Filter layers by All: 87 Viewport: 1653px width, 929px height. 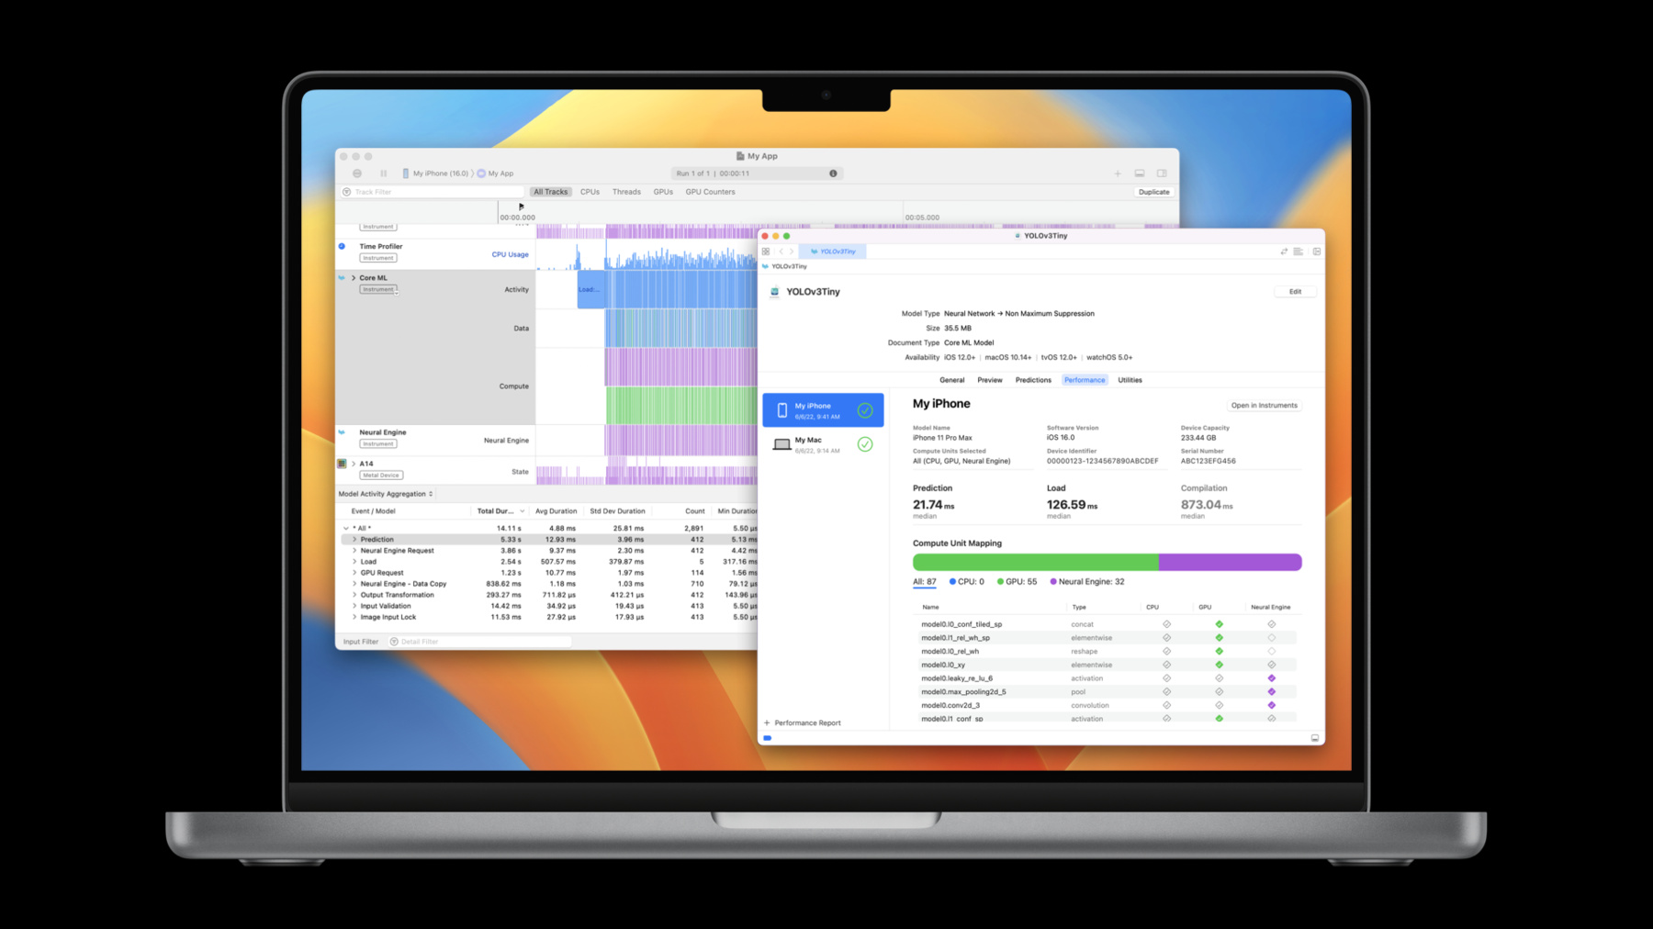click(x=924, y=582)
